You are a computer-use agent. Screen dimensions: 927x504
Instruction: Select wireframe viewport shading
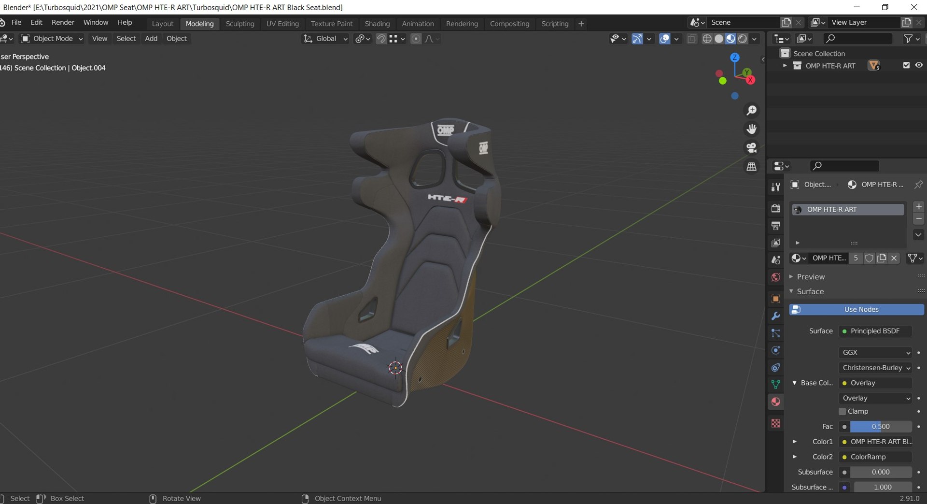click(707, 39)
